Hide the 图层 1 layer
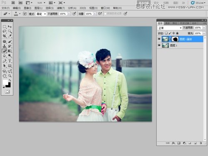208x156 pixels. pyautogui.click(x=159, y=45)
